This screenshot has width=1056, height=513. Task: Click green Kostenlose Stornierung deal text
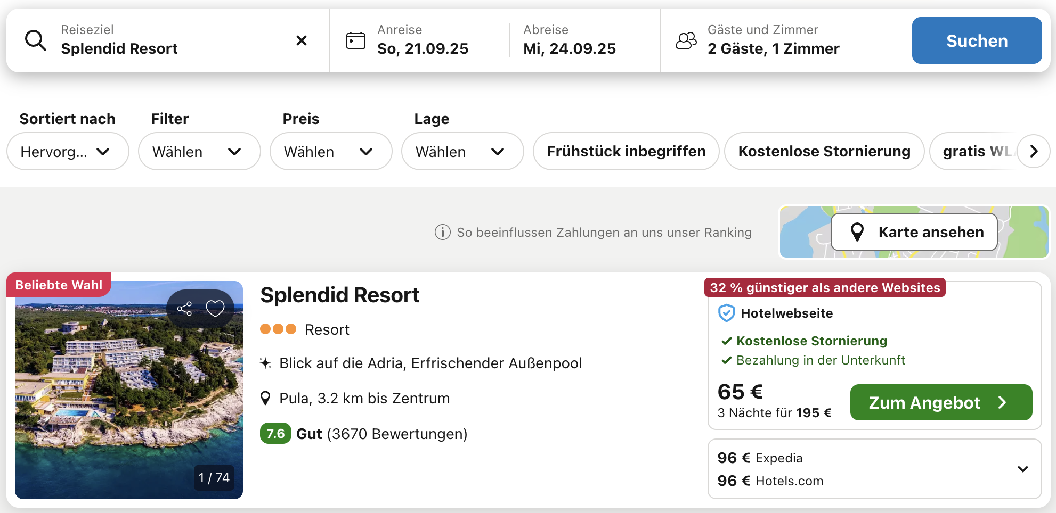click(x=811, y=341)
